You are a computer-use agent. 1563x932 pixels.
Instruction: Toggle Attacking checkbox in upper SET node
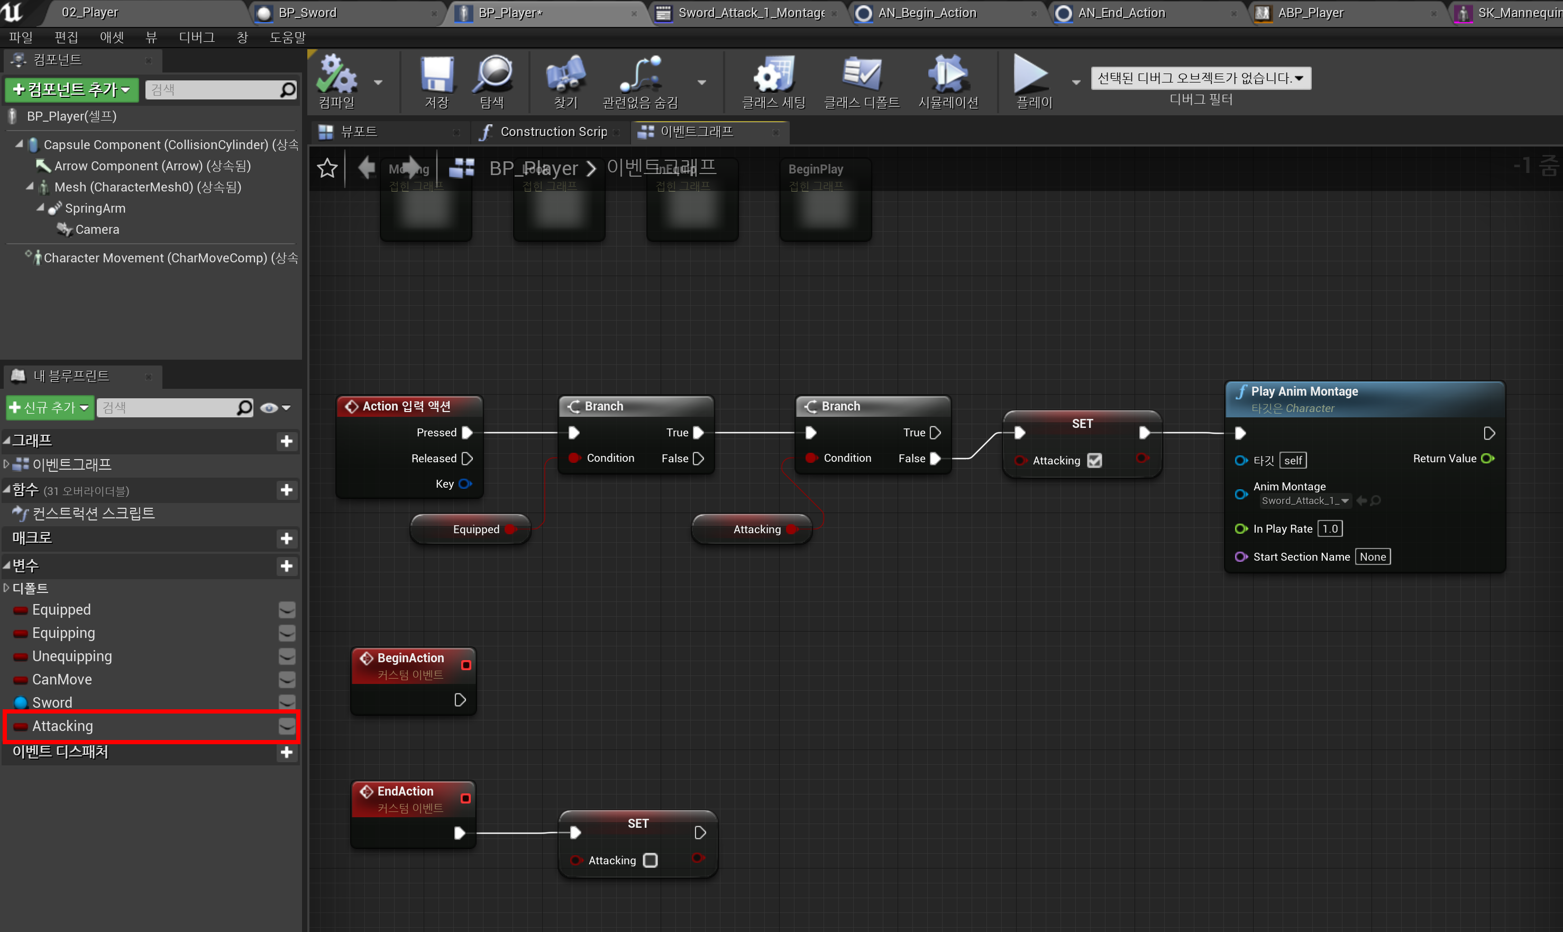coord(1094,460)
